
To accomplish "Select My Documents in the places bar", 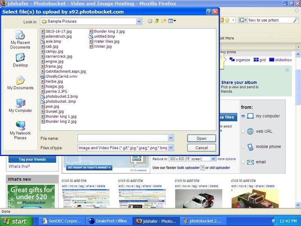I will click(x=20, y=83).
